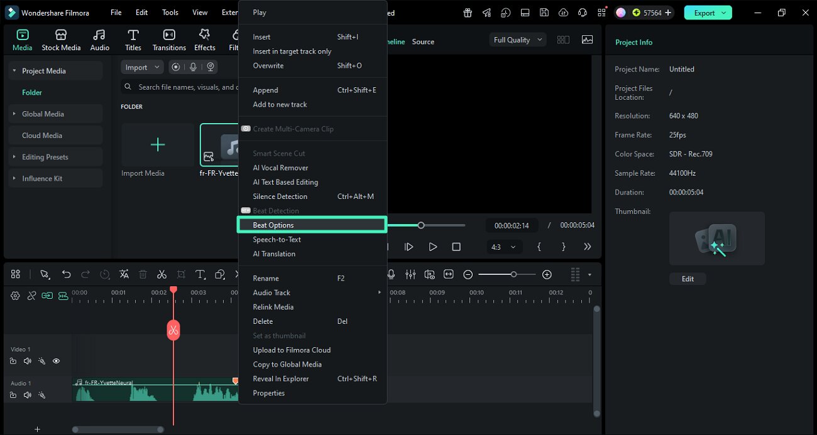Click the cloud upload icon

pos(563,13)
